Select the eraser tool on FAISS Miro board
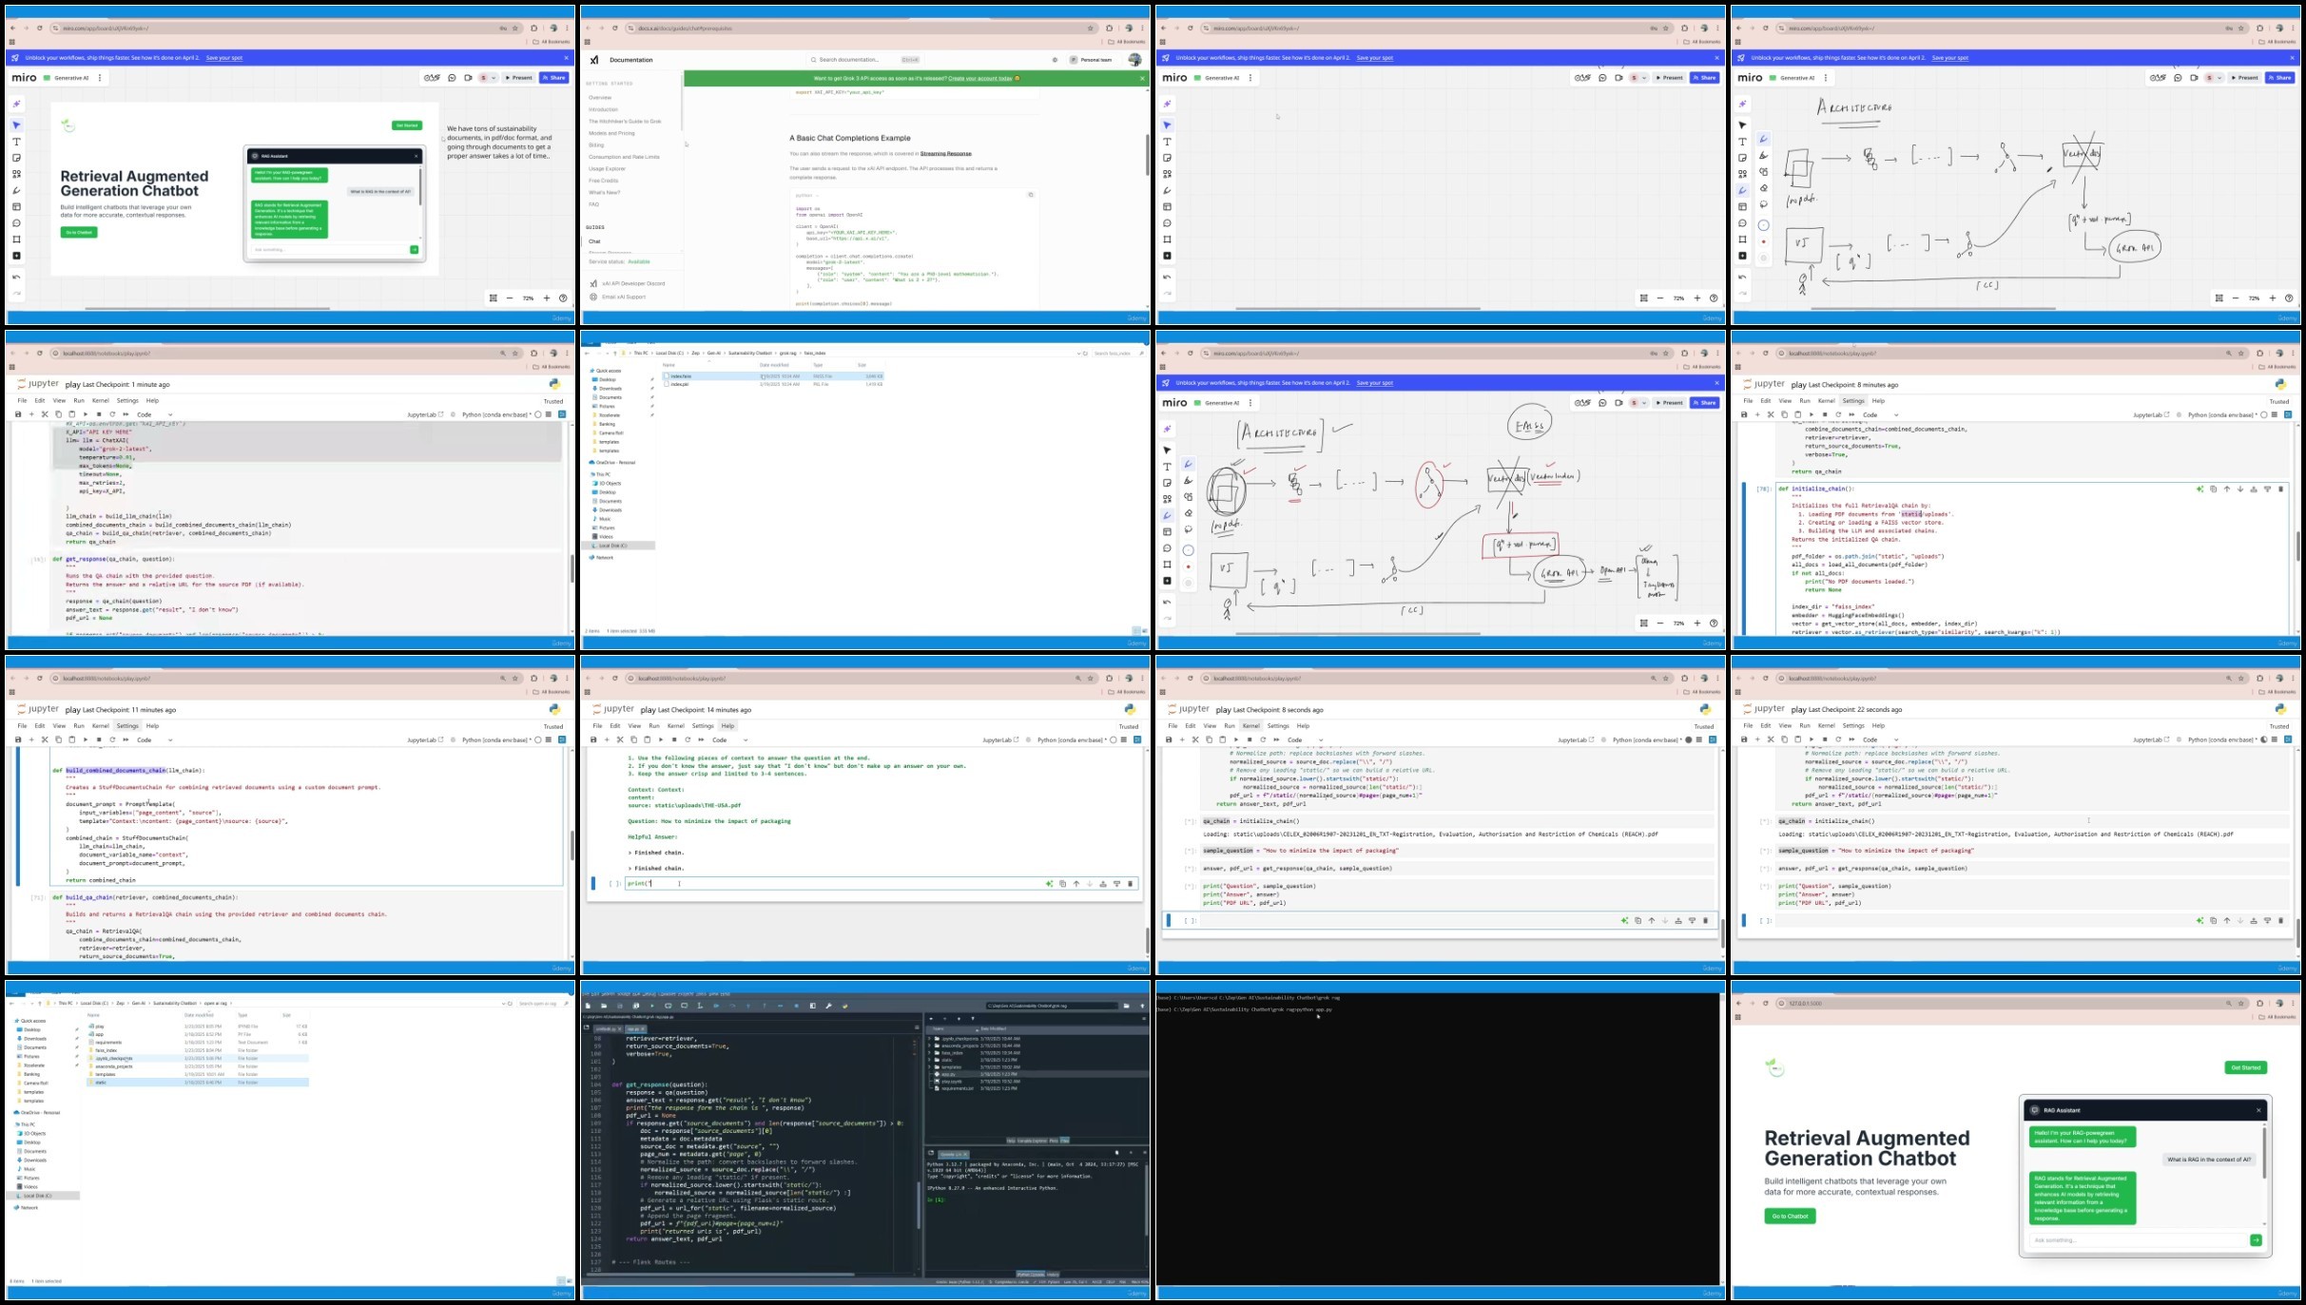 point(1188,513)
